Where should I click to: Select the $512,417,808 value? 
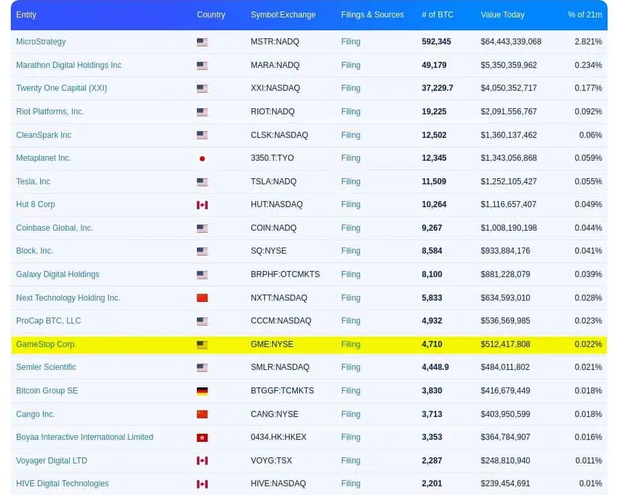coord(505,344)
